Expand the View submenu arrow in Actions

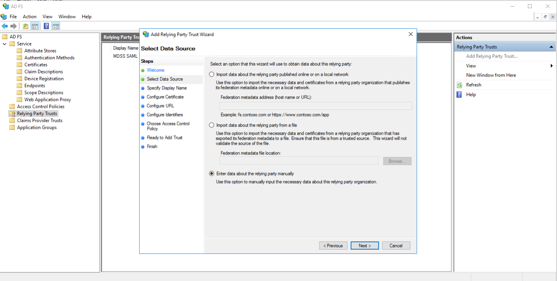tap(552, 66)
